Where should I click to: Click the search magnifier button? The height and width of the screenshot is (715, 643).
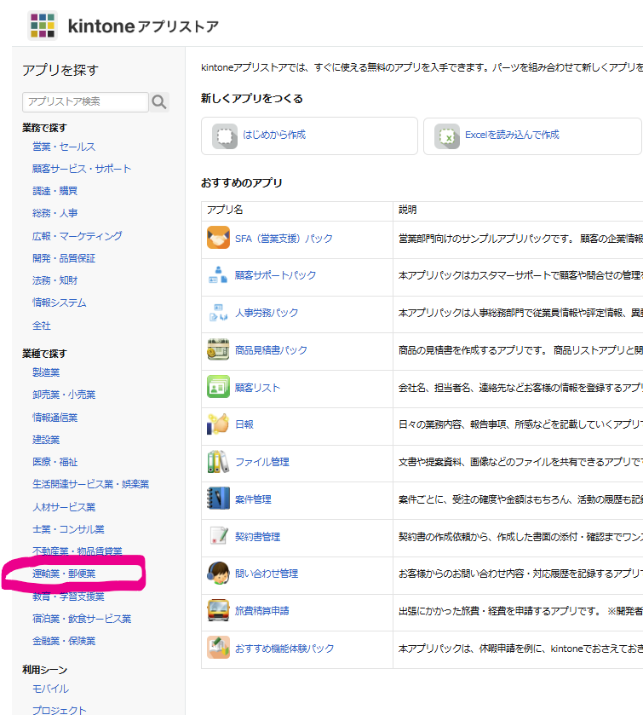[159, 101]
